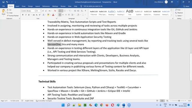The width and height of the screenshot is (192, 108).
Task: Copy the selection with Copy
Action: (x=10, y=13)
